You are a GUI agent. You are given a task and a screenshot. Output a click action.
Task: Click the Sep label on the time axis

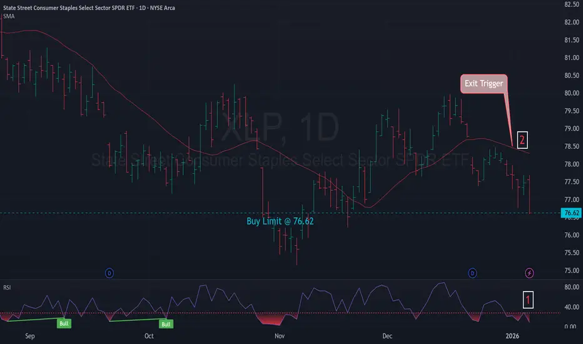coord(30,336)
